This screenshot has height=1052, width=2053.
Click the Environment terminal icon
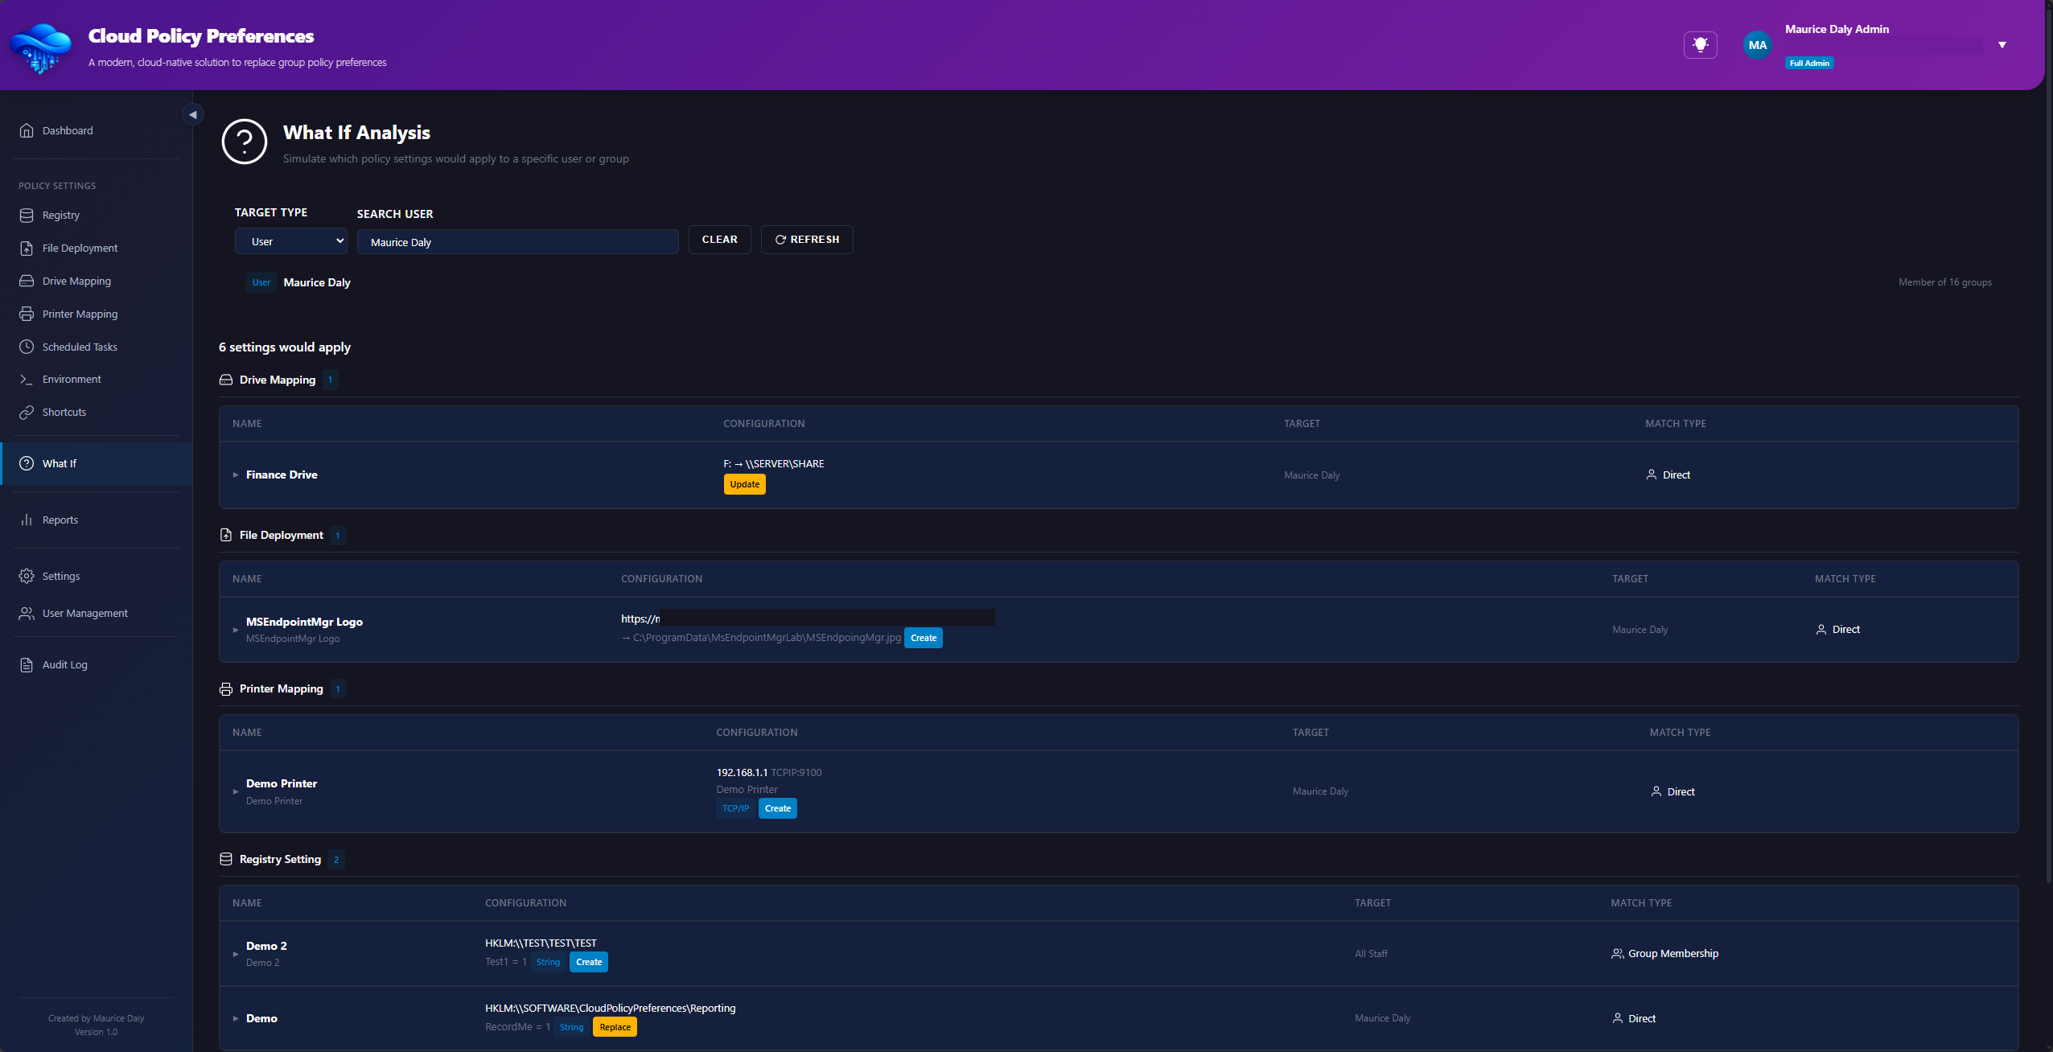27,379
